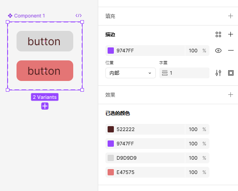Click the 2 Variants badge

tap(45, 97)
